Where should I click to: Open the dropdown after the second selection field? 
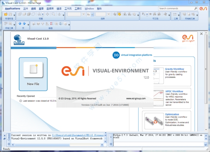click(109, 14)
